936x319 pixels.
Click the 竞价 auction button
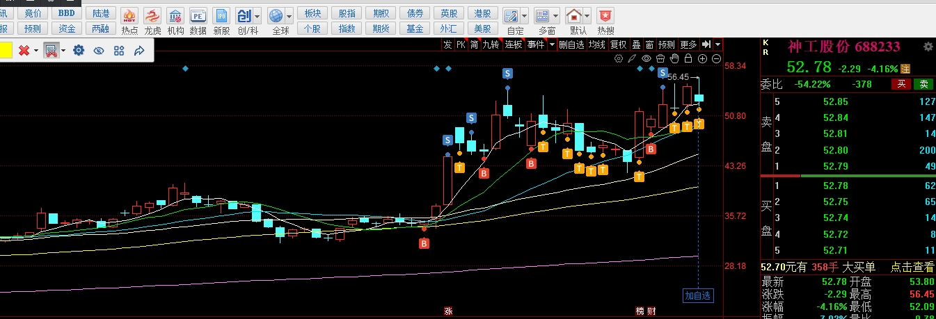pos(33,13)
